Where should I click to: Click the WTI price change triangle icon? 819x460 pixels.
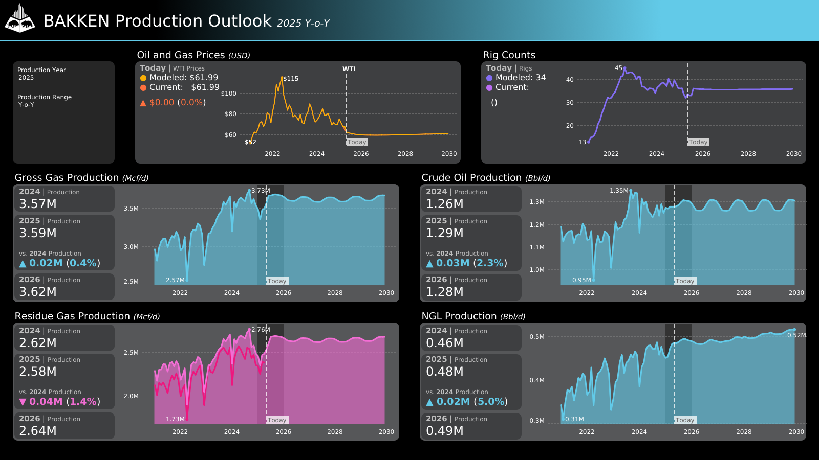coord(143,103)
